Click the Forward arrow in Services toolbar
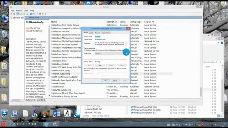 [x=14, y=14]
